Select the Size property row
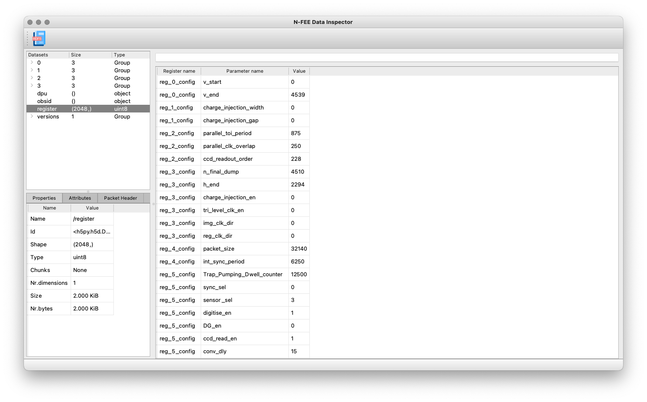This screenshot has height=402, width=647. click(71, 296)
